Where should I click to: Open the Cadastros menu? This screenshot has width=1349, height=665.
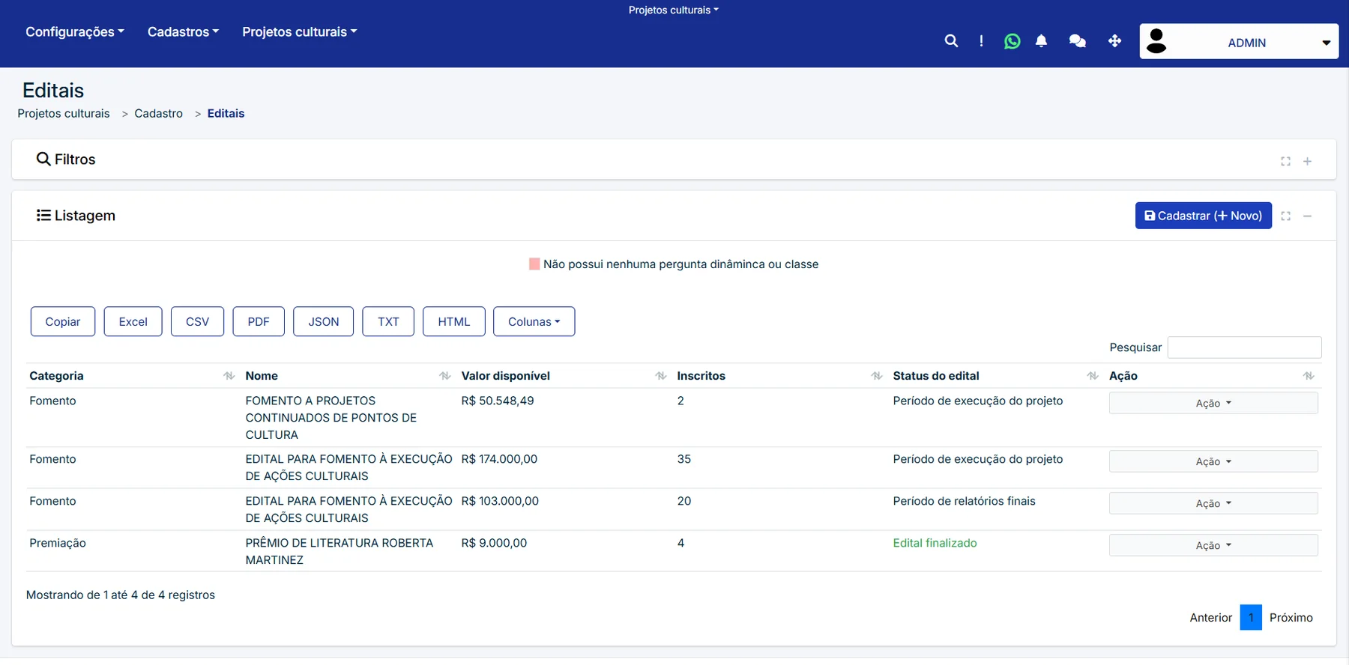click(x=183, y=32)
